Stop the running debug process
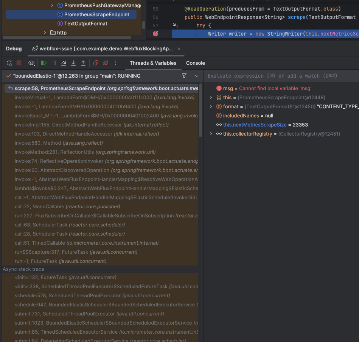This screenshot has height=342, width=359. (19, 63)
